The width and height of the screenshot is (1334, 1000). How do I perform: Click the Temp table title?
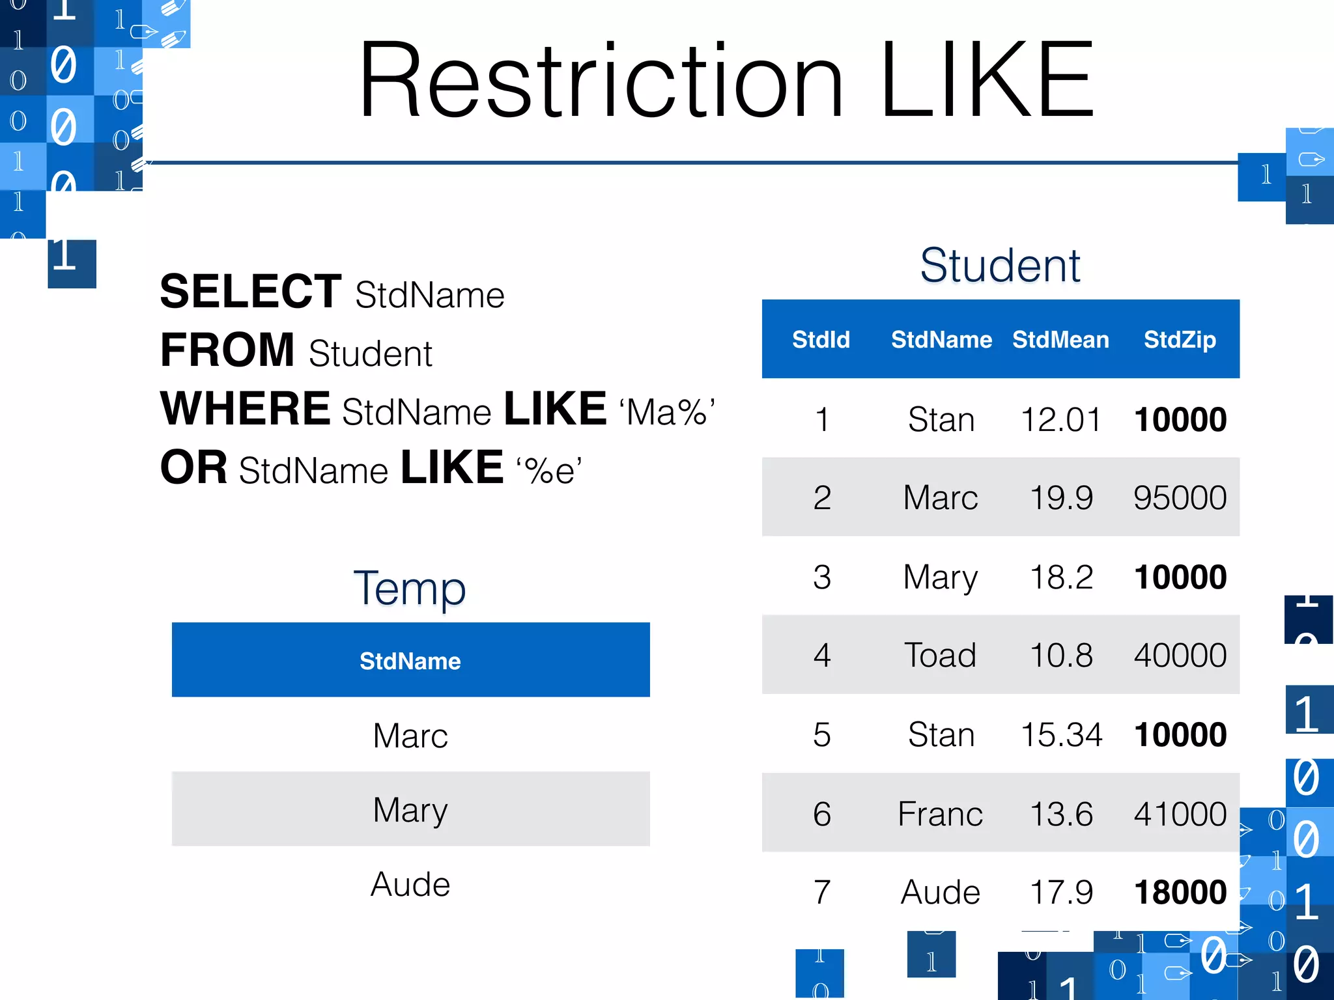point(410,588)
